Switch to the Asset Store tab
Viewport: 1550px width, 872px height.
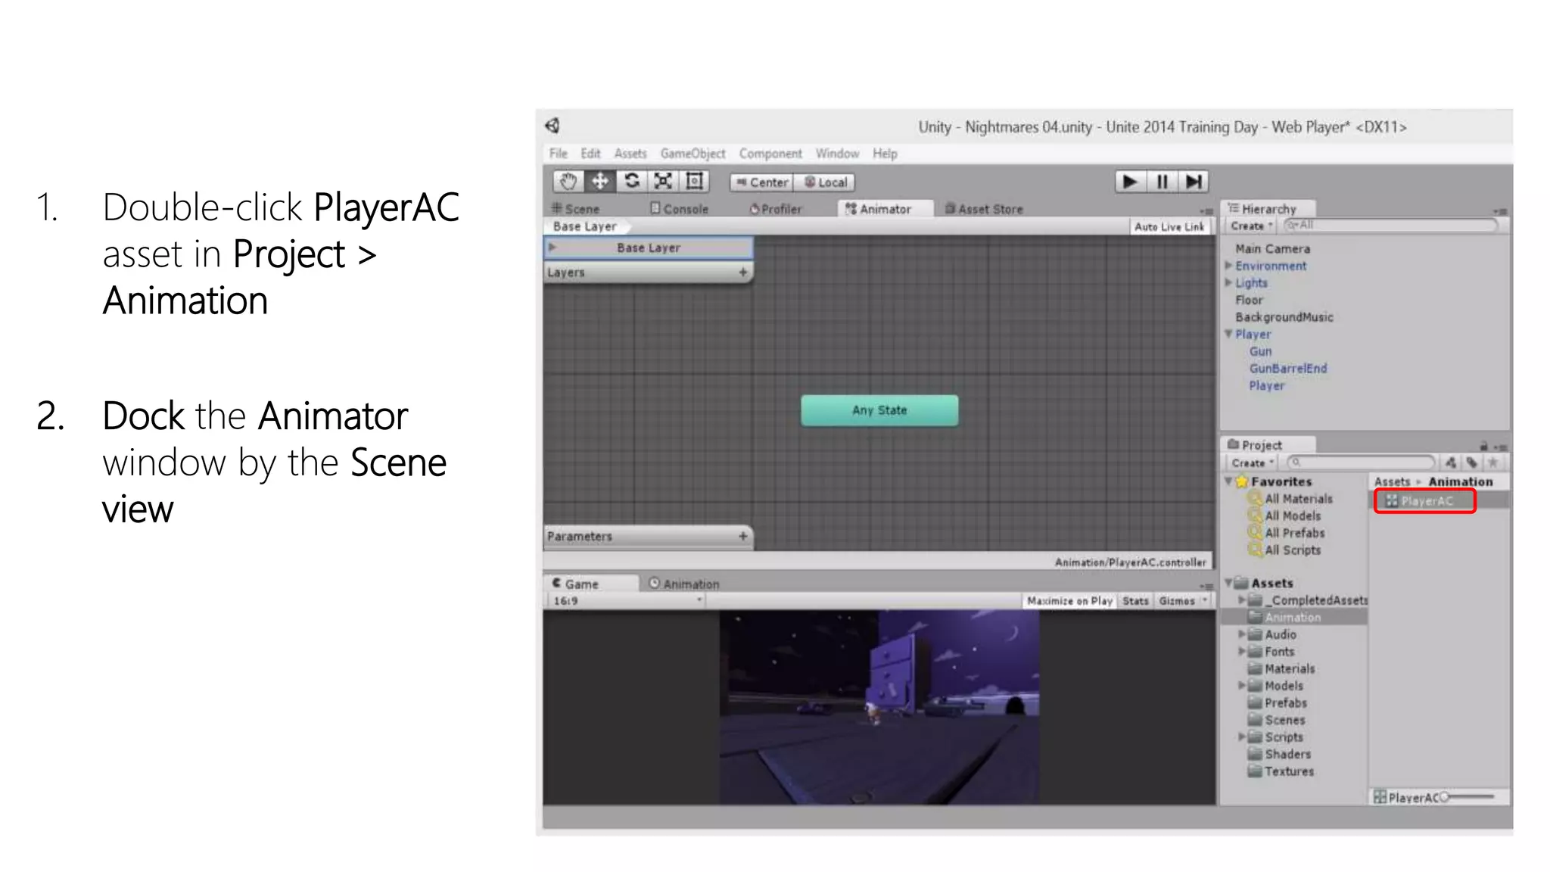[984, 209]
